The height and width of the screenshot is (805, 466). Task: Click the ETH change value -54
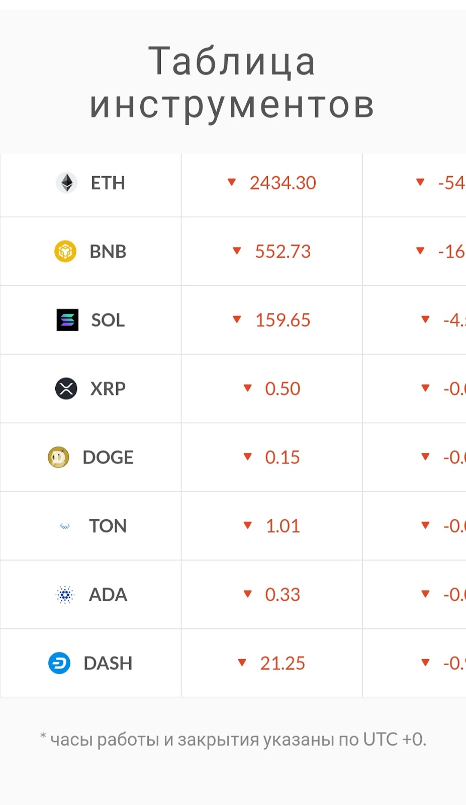[451, 183]
